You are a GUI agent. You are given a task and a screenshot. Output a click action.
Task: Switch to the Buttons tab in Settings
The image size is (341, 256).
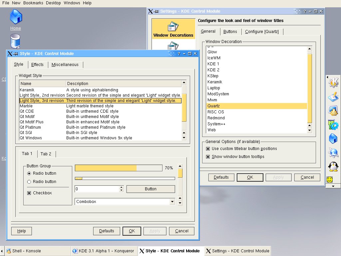pos(230,32)
